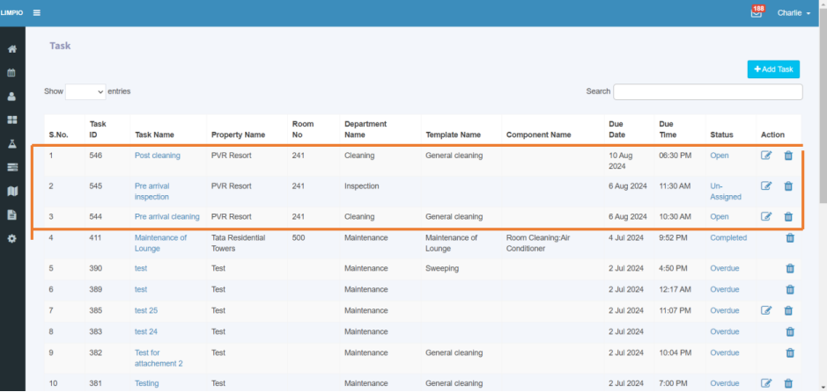The image size is (827, 392).
Task: Delete the test 25 task
Action: click(788, 311)
